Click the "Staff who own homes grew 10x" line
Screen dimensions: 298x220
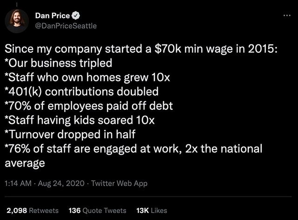pyautogui.click(x=77, y=77)
